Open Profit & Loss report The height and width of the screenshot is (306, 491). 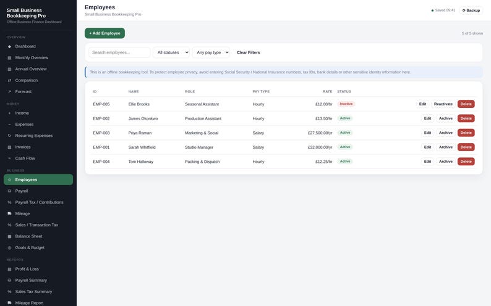(38, 269)
